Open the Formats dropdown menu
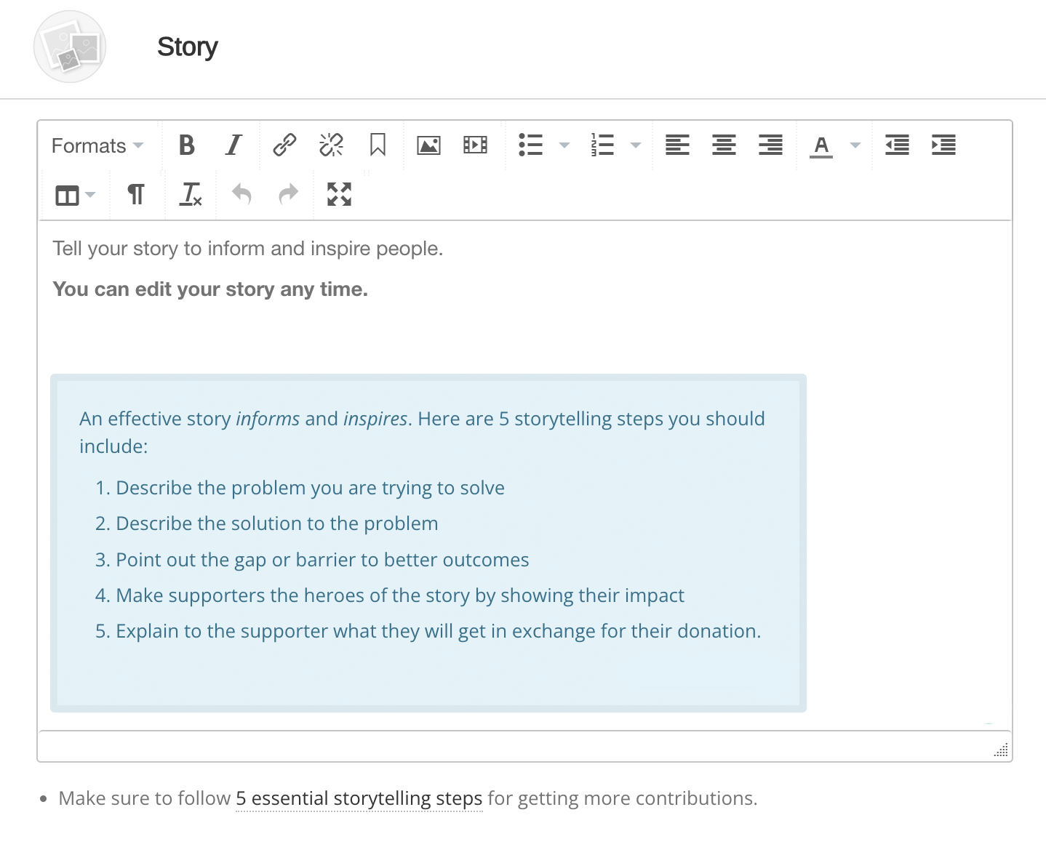Image resolution: width=1046 pixels, height=847 pixels. coord(97,145)
